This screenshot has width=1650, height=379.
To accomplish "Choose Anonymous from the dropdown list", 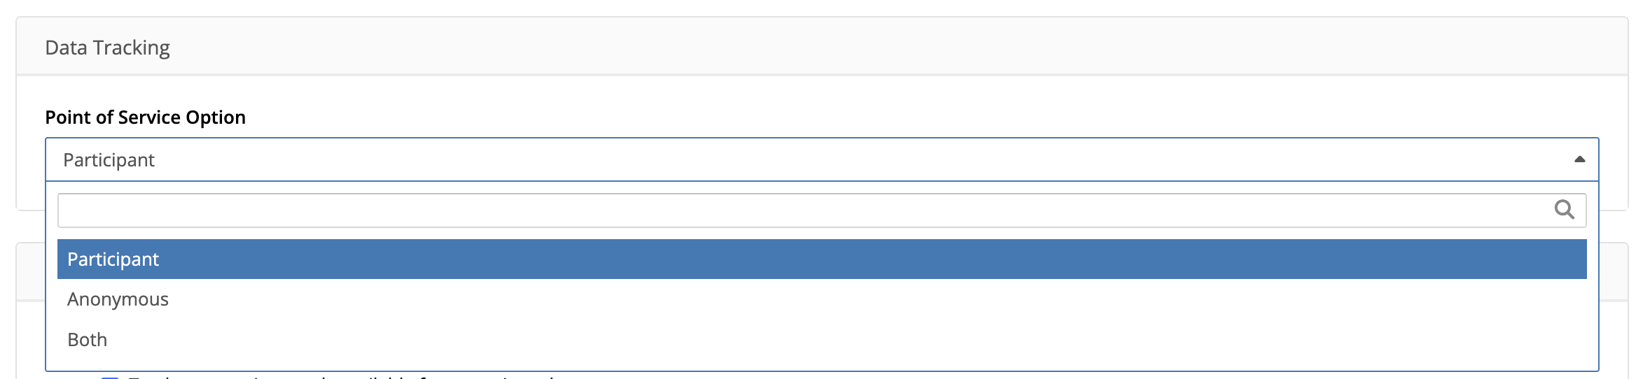I will click(x=118, y=299).
